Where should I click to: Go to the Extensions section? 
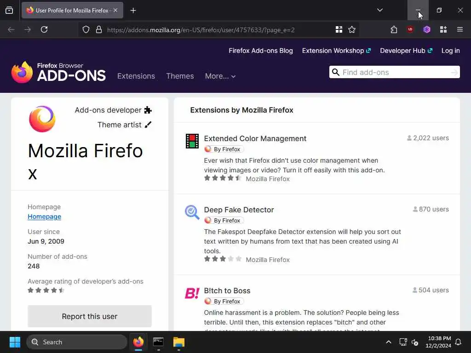click(136, 76)
